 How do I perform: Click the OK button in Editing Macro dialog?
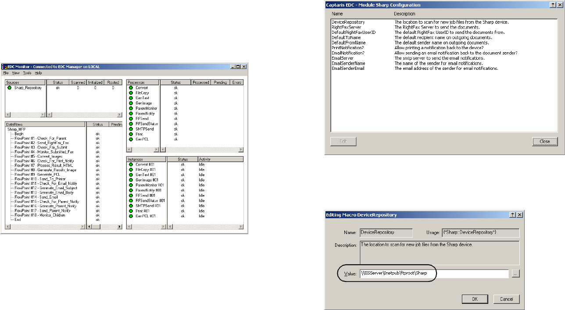point(474,299)
